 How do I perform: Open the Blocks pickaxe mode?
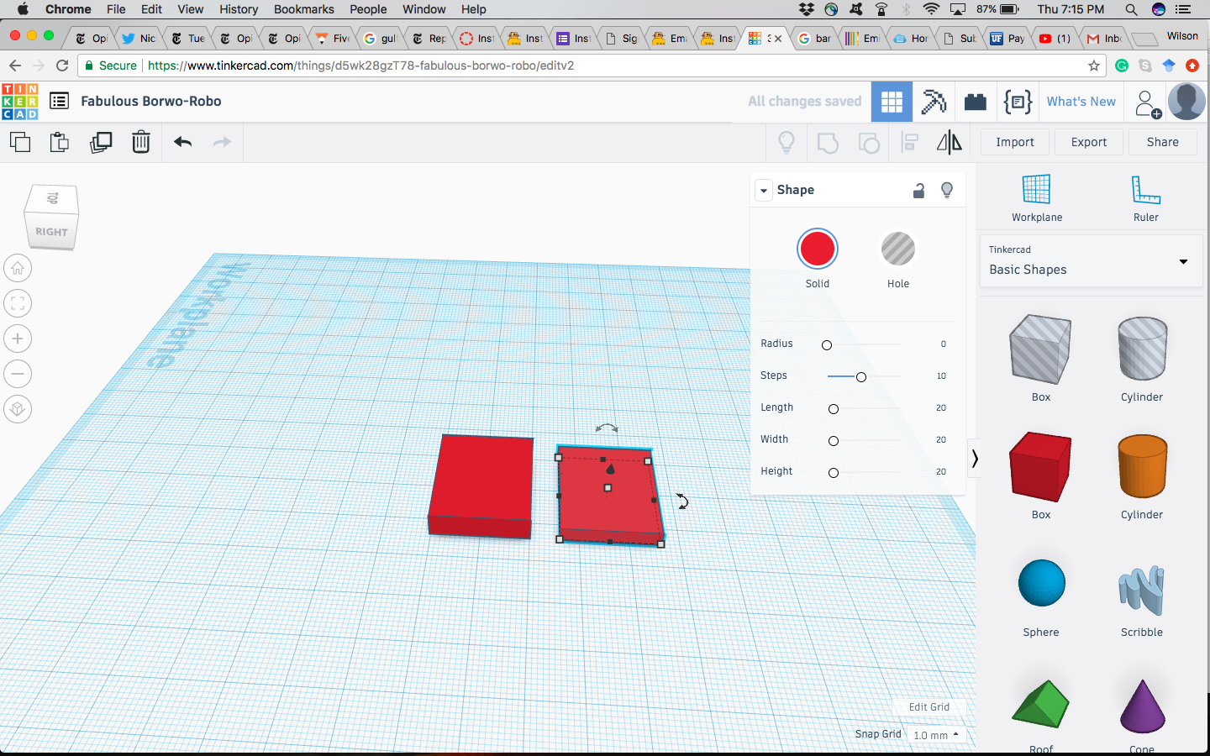[934, 102]
